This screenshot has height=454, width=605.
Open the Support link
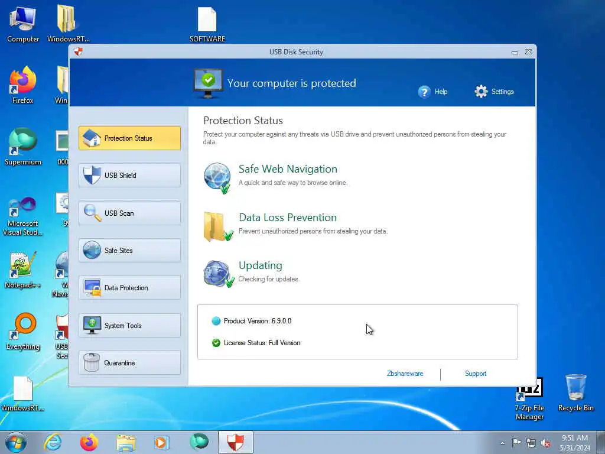[476, 374]
